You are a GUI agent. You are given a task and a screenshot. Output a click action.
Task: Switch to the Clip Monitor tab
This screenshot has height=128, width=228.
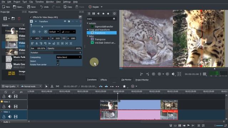tap(126, 80)
